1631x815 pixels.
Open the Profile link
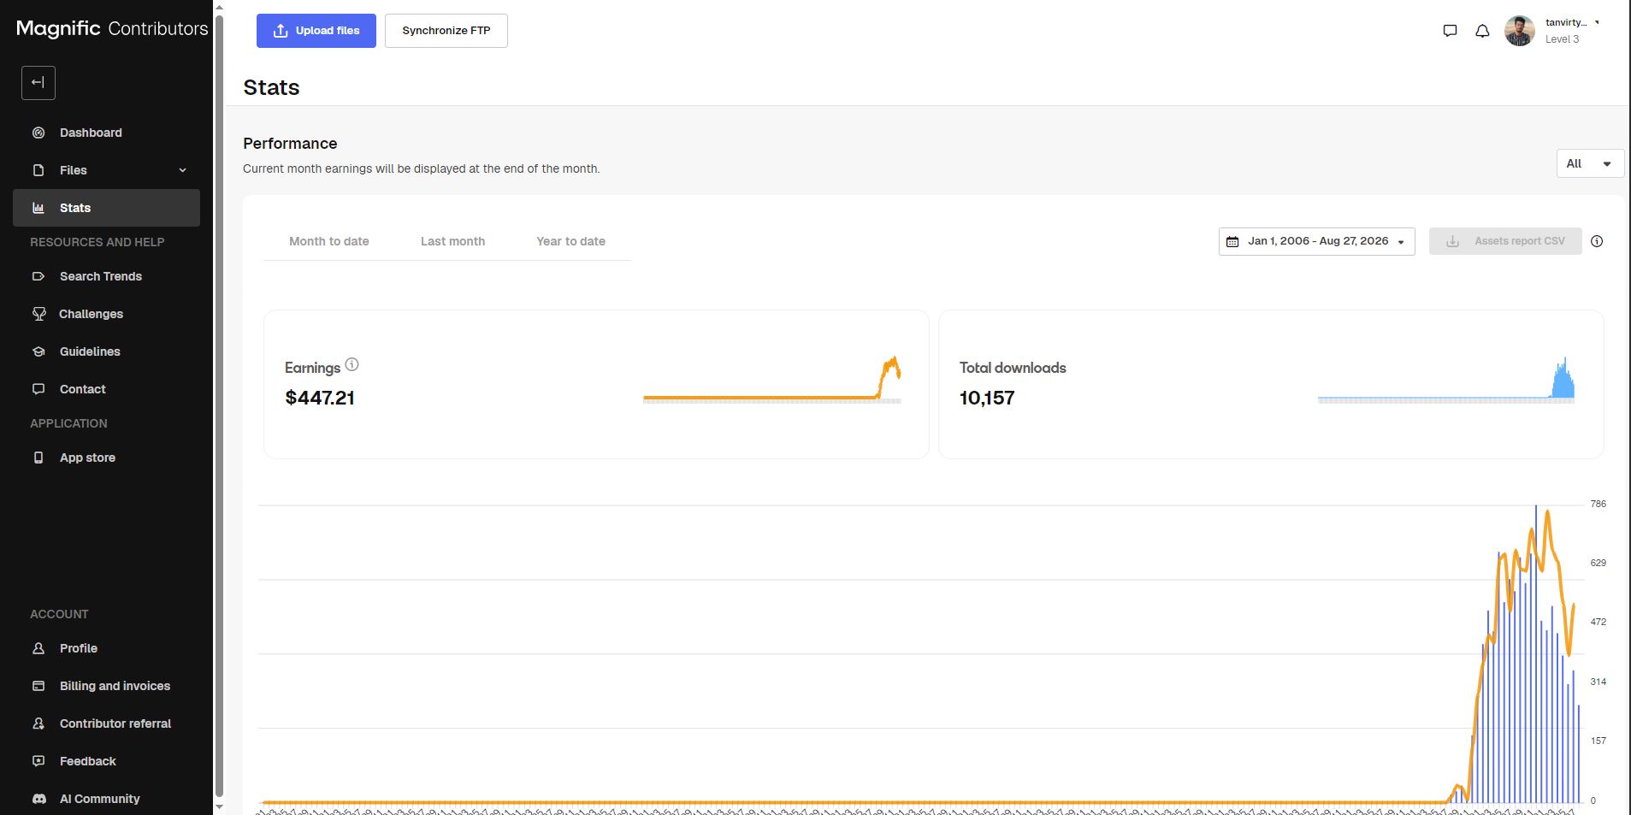(x=106, y=648)
